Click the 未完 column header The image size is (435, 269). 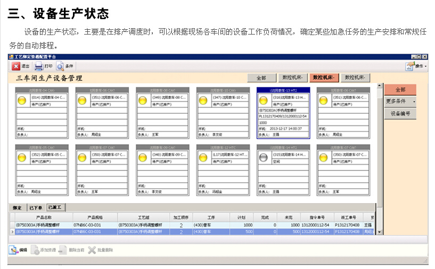pyautogui.click(x=289, y=217)
